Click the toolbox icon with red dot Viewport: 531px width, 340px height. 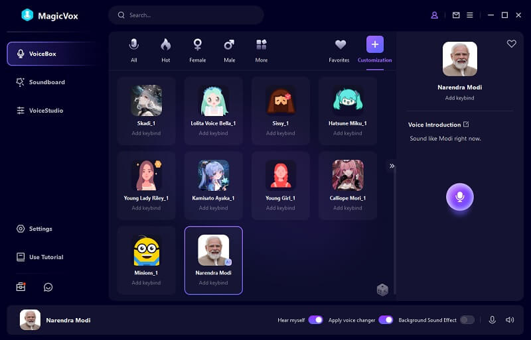tap(21, 286)
